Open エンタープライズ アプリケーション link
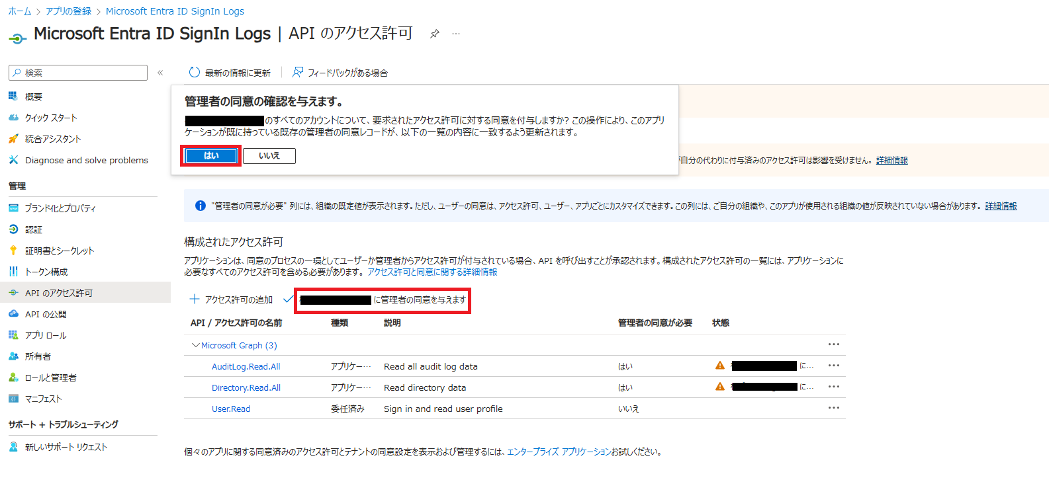This screenshot has height=478, width=1049. (x=559, y=452)
